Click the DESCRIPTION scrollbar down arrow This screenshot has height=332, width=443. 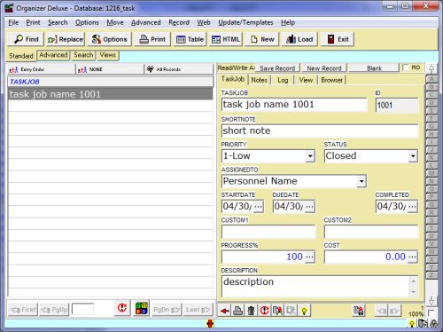click(413, 292)
